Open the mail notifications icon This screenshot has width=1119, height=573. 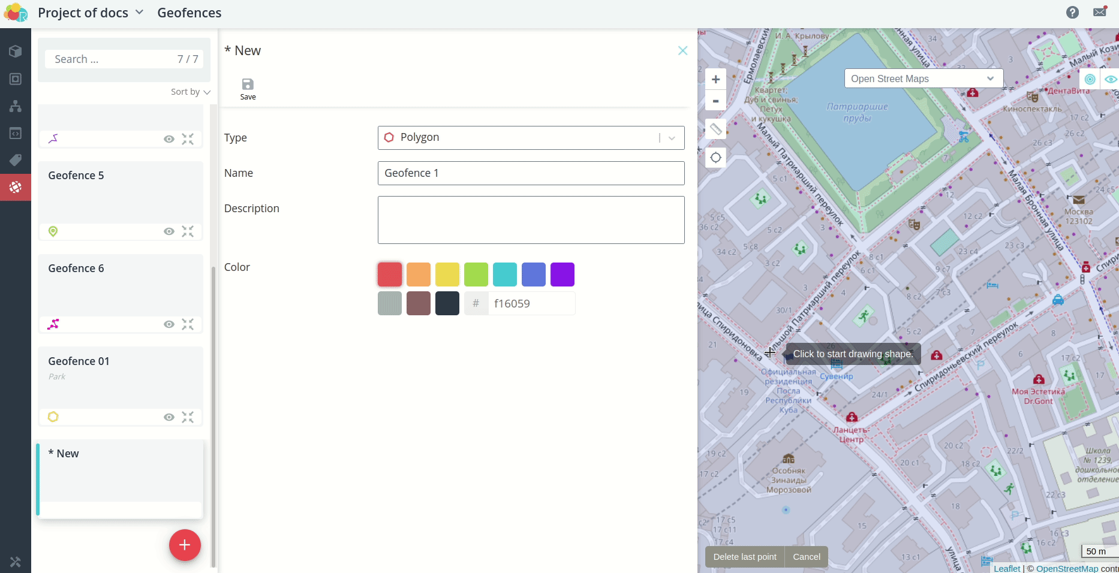[x=1100, y=13]
